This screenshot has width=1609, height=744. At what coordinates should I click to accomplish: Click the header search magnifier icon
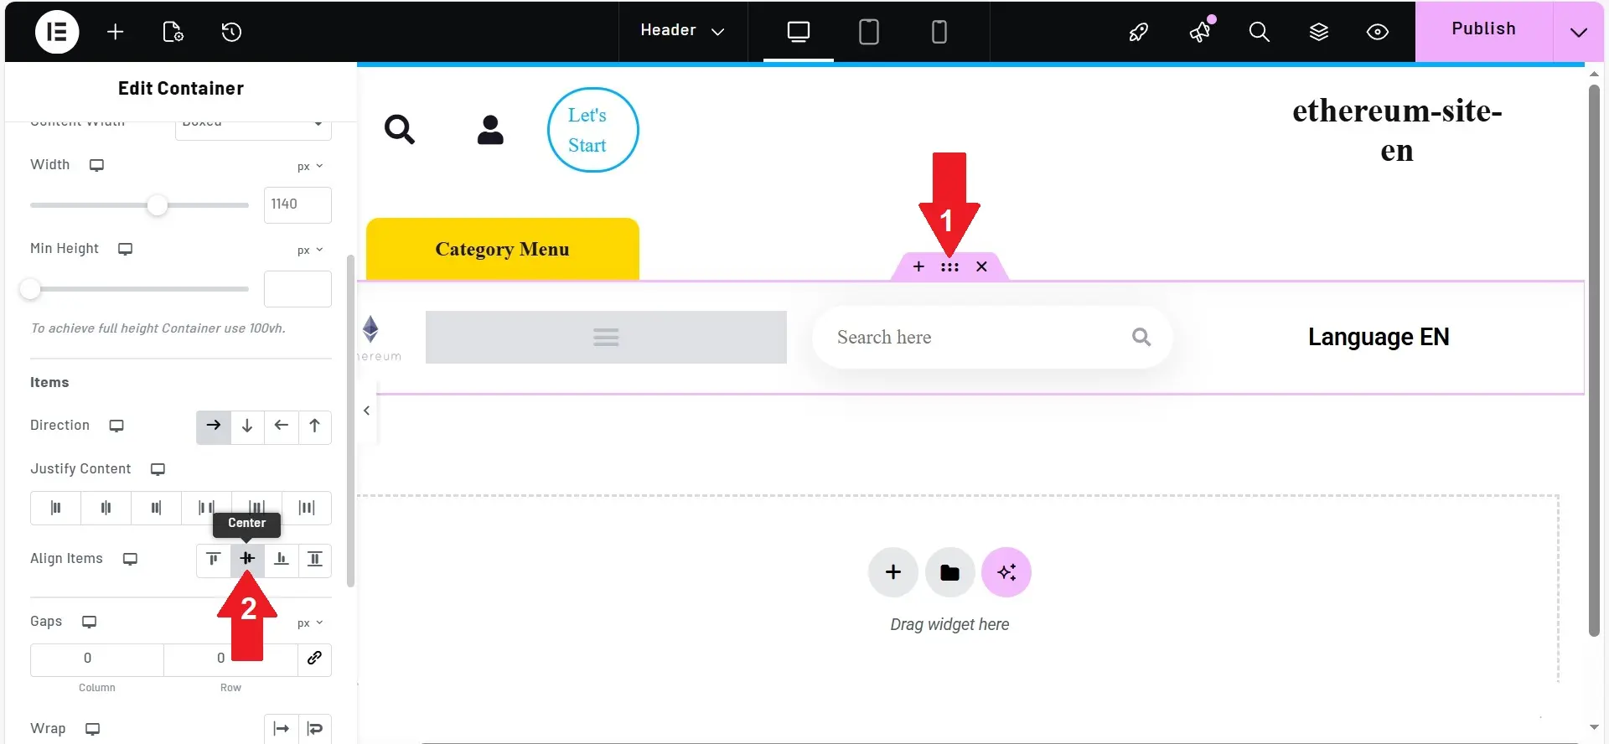click(x=400, y=130)
